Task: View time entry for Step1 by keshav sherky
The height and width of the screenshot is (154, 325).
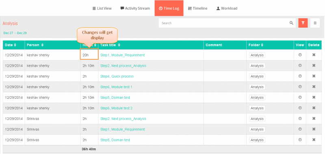Action: point(300,55)
